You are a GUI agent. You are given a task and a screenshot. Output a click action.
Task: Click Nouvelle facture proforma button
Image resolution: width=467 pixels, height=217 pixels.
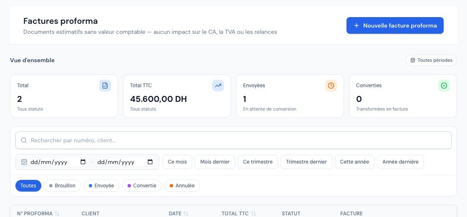click(x=395, y=25)
